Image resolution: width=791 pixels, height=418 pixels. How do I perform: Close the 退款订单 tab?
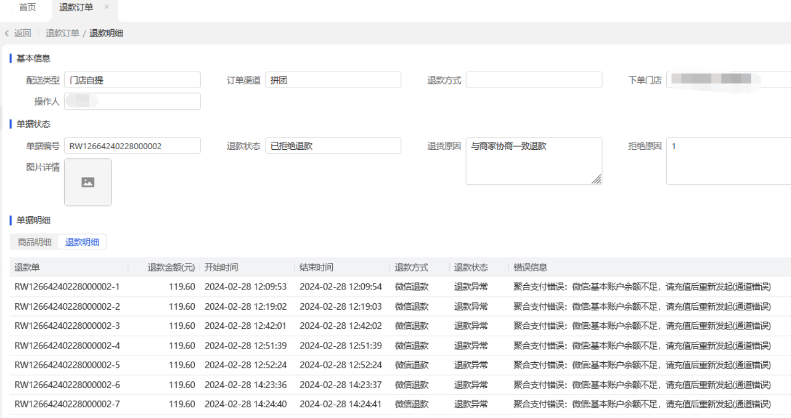click(x=107, y=7)
